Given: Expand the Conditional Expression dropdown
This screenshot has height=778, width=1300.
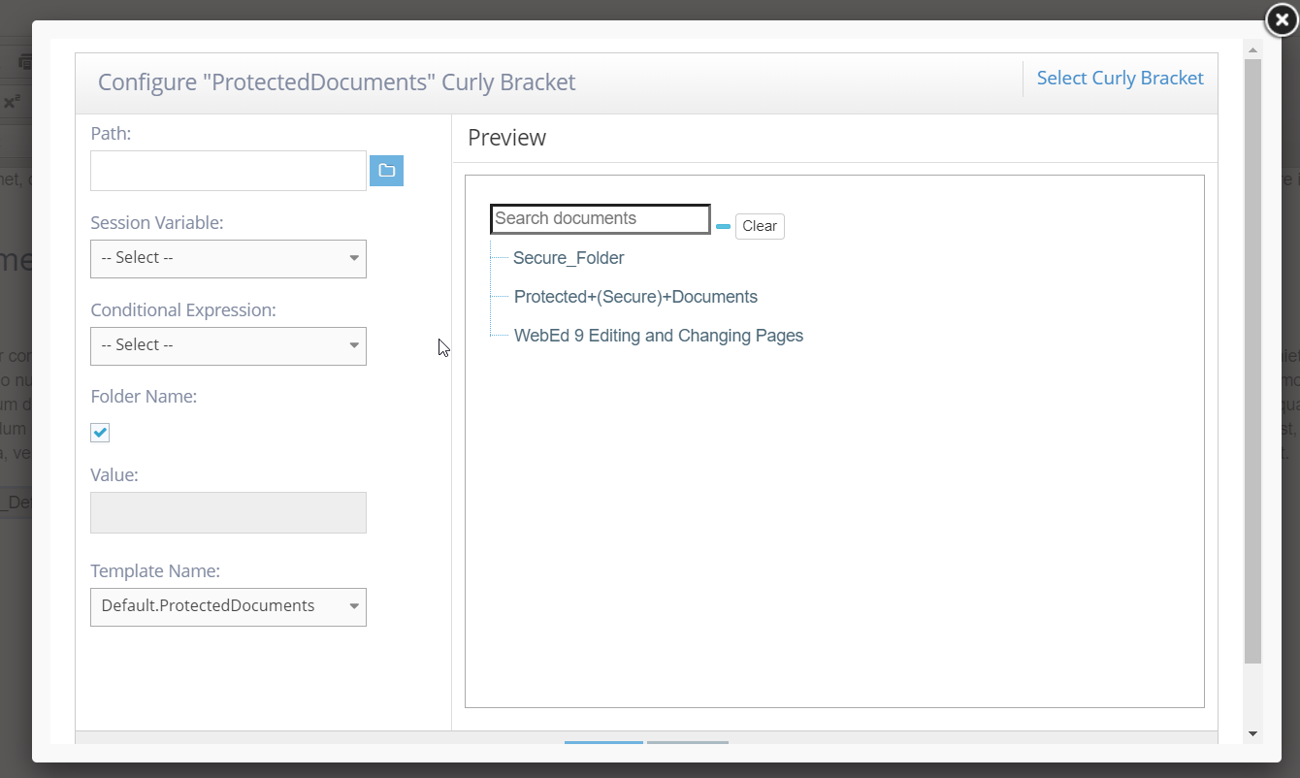Looking at the screenshot, I should click(228, 345).
